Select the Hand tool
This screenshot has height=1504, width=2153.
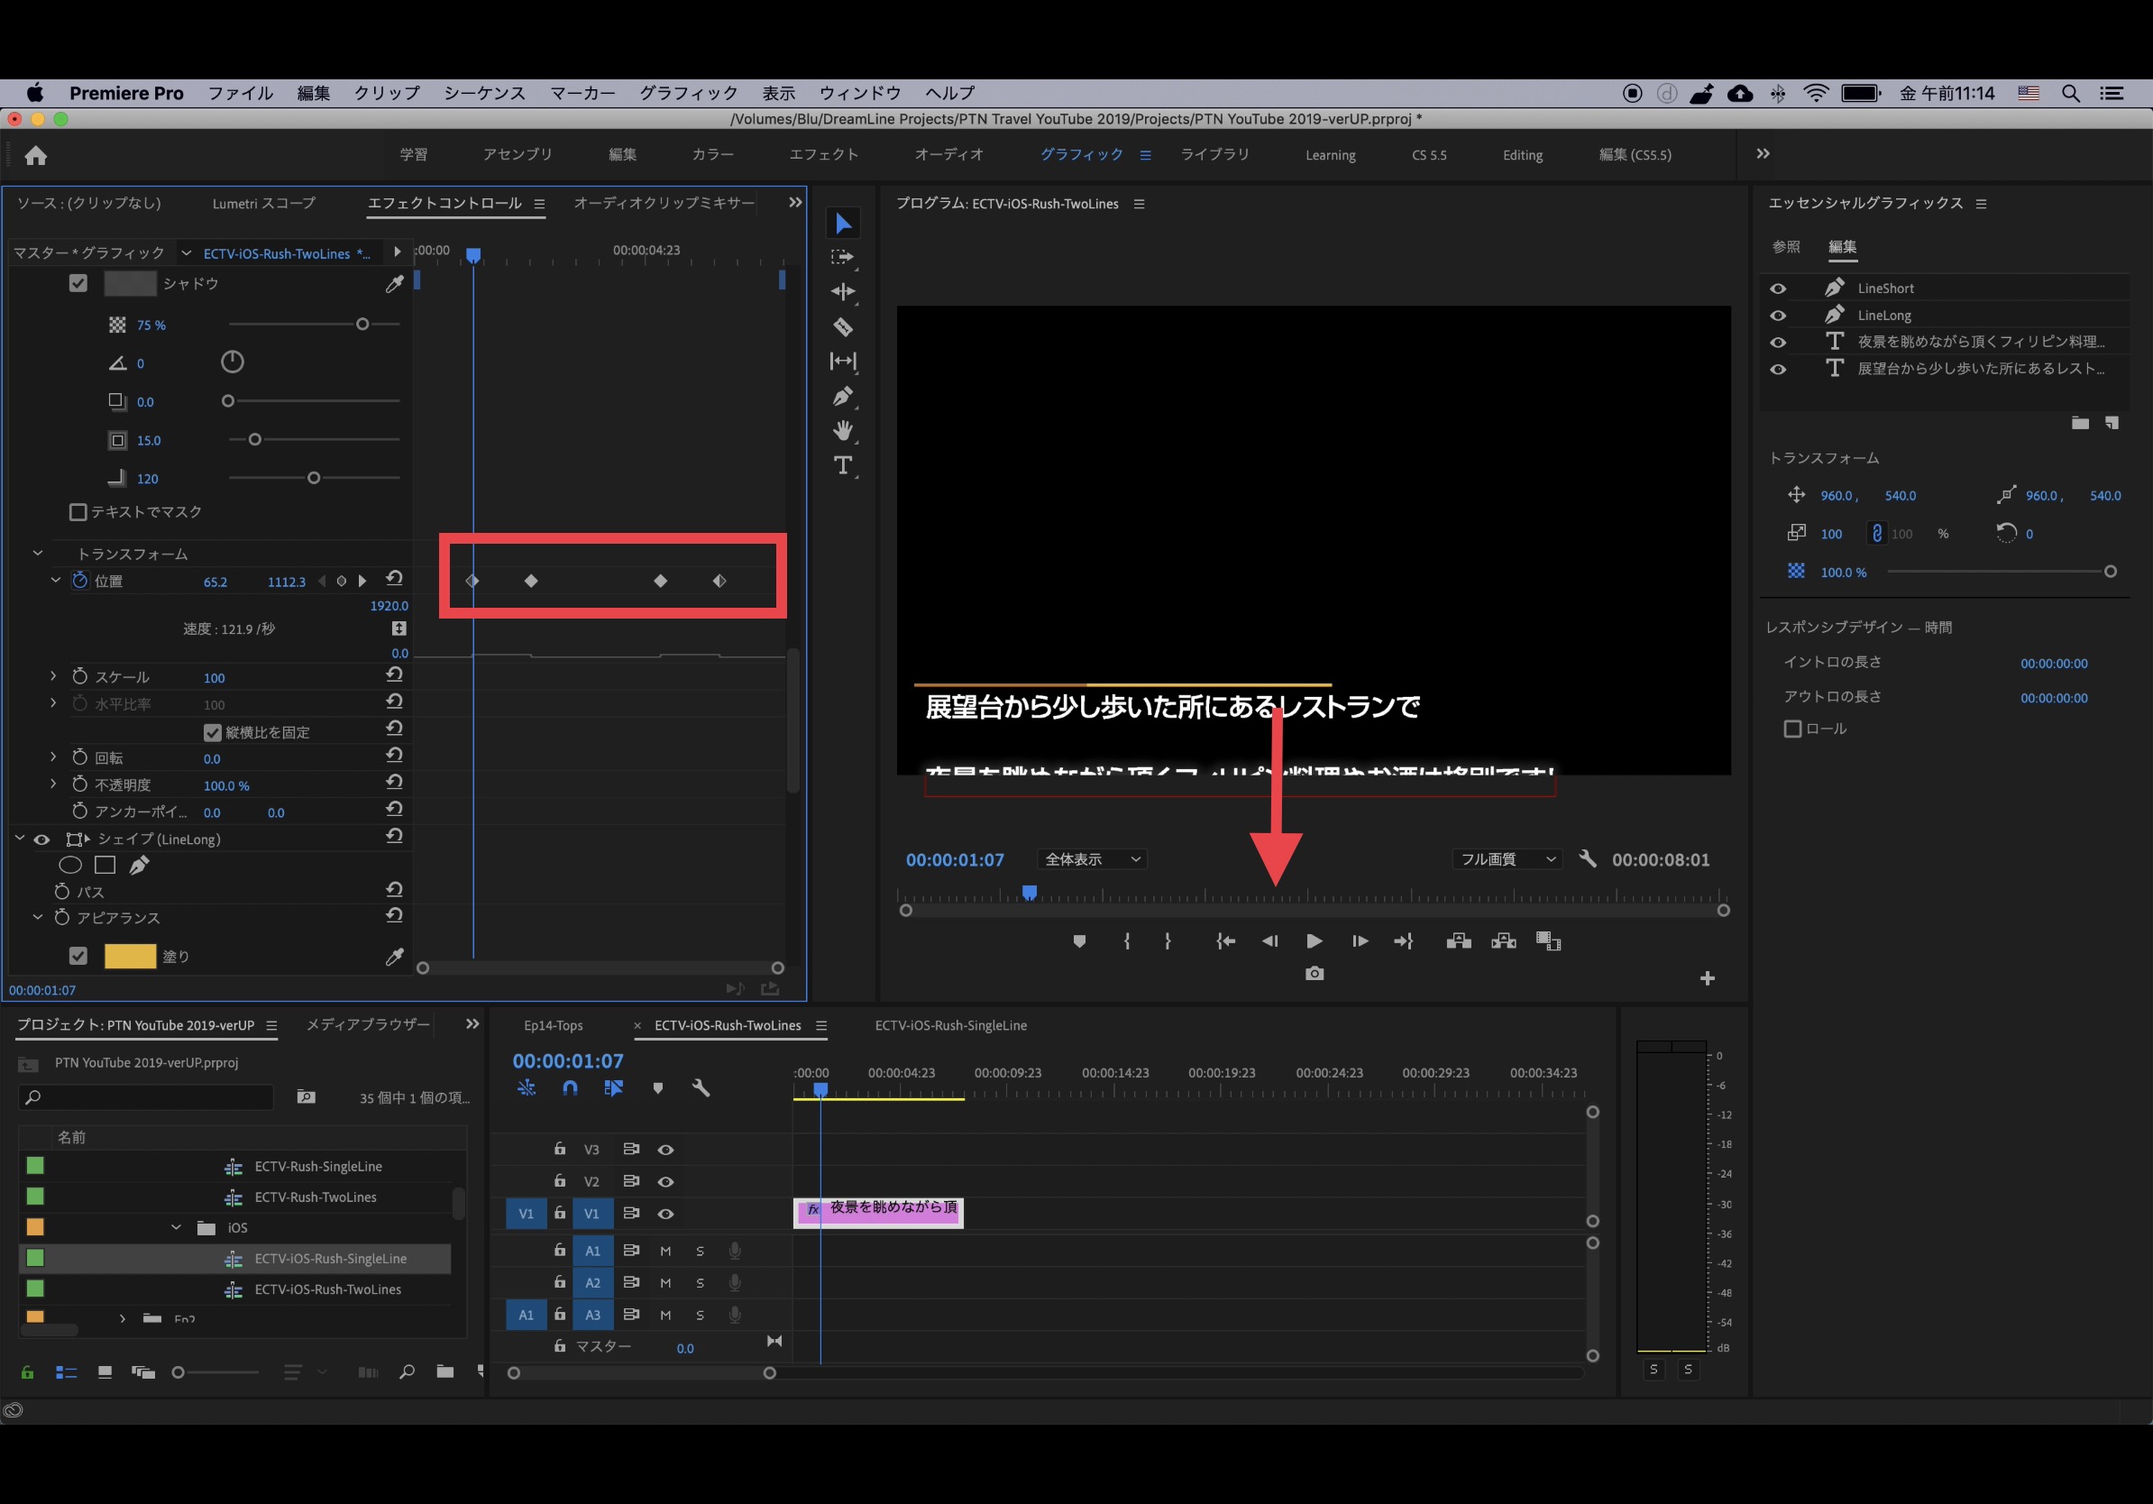coord(843,430)
